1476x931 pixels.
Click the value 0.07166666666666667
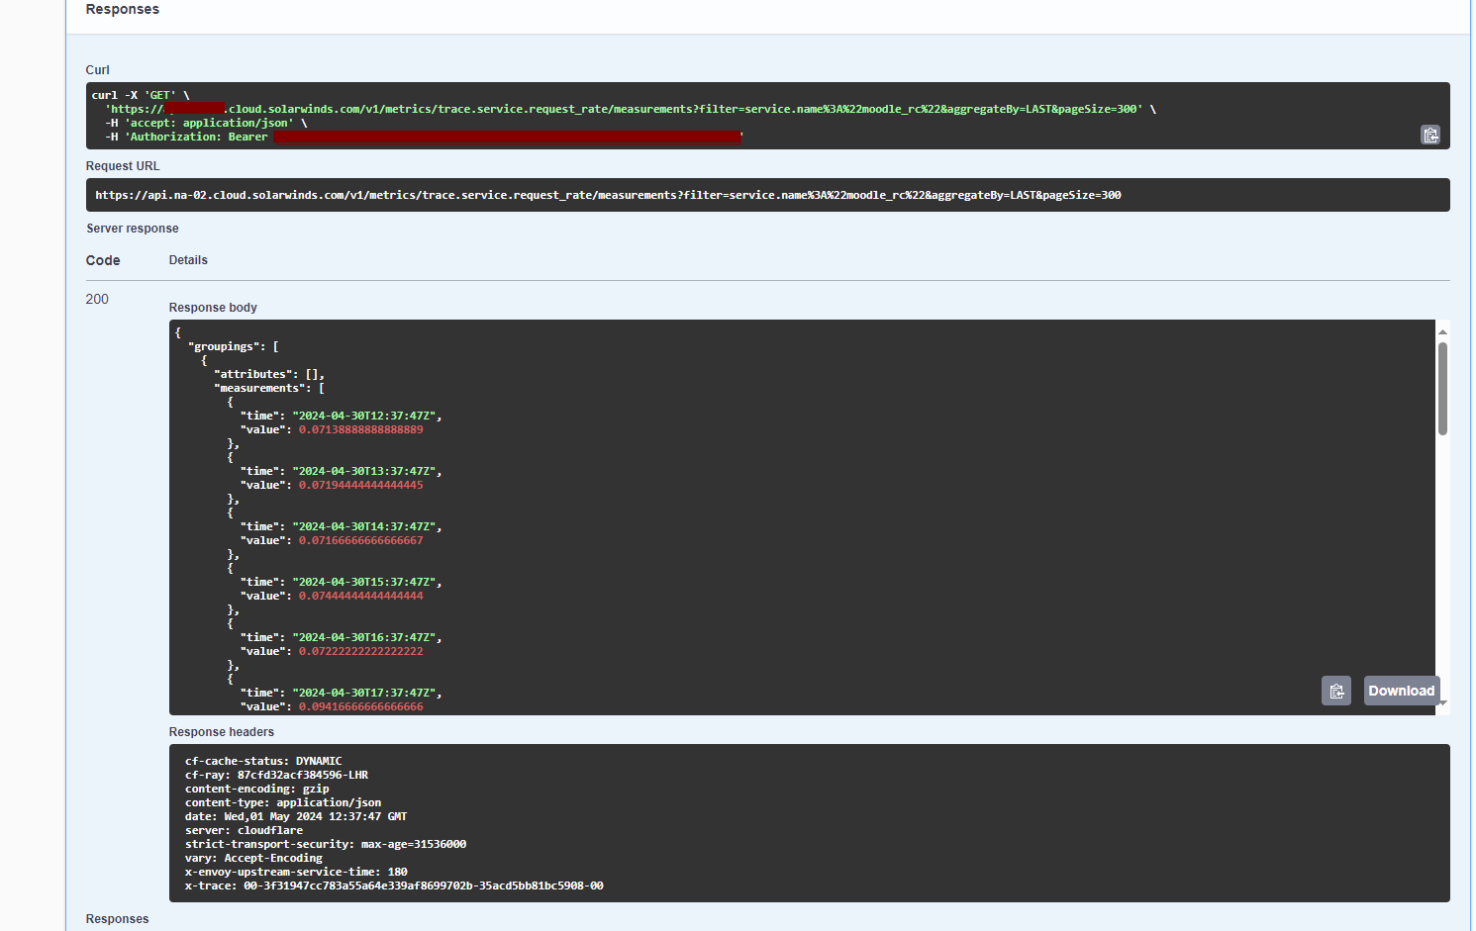click(361, 540)
